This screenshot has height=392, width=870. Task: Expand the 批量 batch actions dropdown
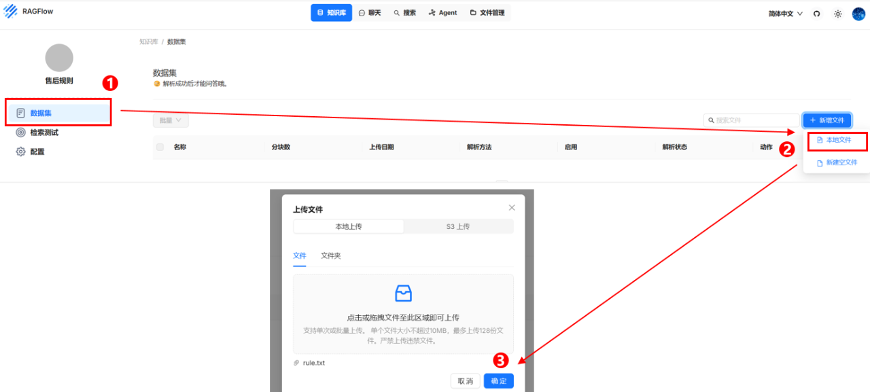pos(170,120)
